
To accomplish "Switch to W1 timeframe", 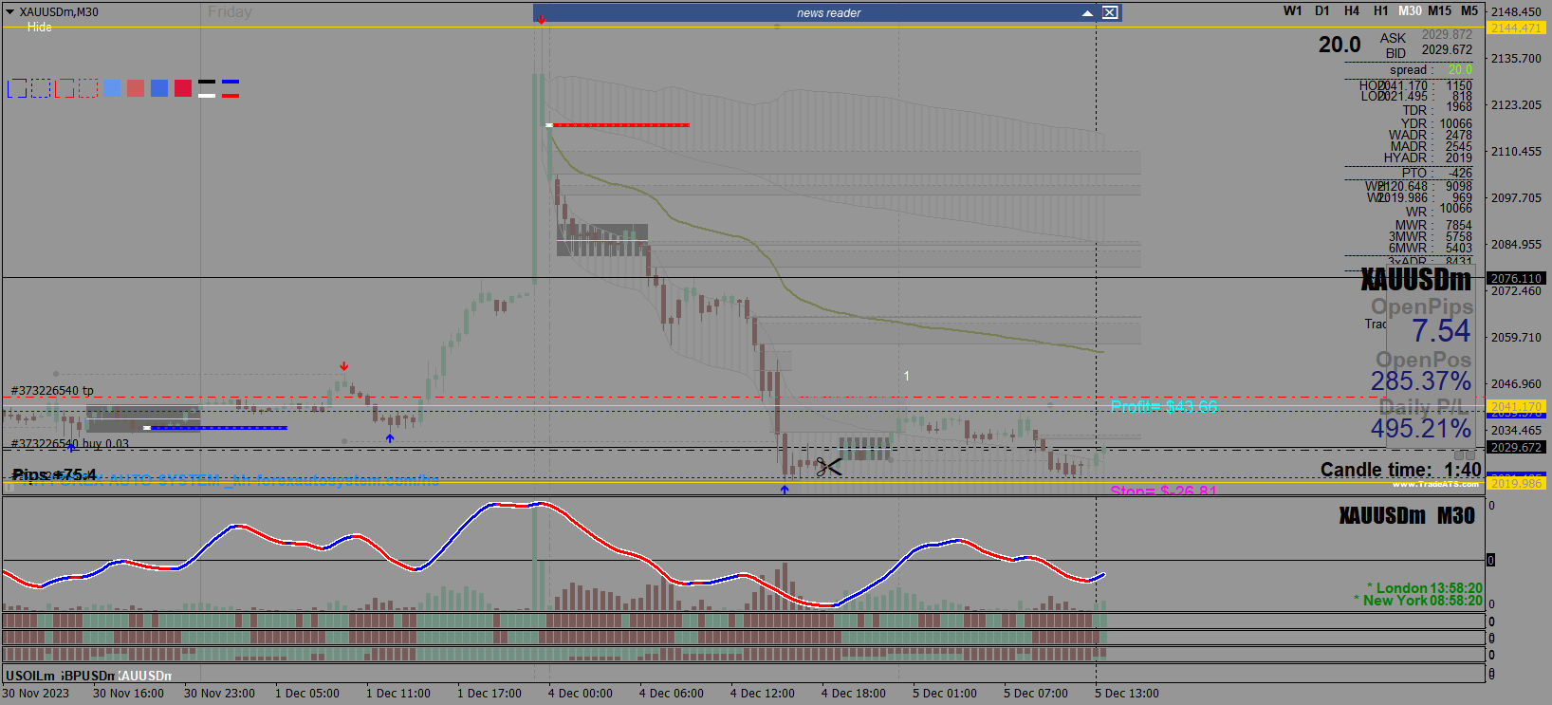I will pos(1292,10).
